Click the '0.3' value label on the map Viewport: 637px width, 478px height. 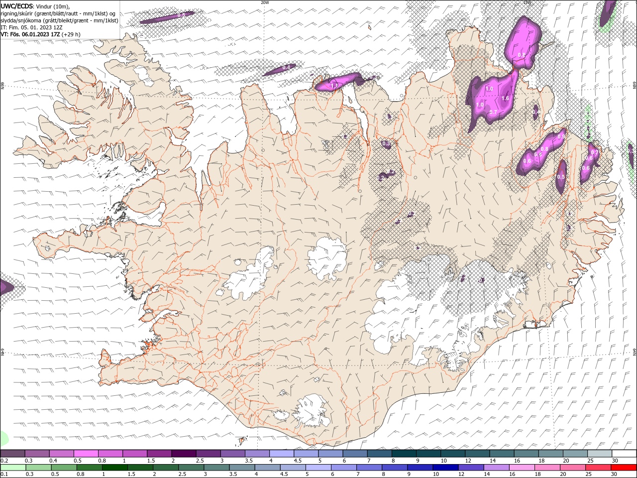386,143
